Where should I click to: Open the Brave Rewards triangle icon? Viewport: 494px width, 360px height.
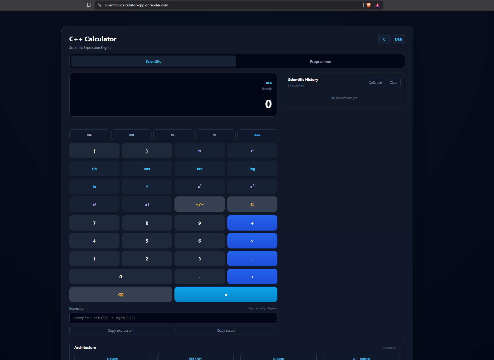[x=377, y=5]
